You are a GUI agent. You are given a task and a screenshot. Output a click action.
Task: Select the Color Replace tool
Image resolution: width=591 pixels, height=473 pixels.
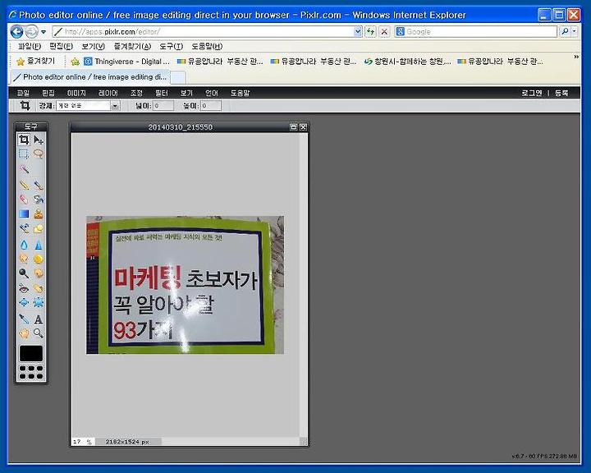(x=24, y=228)
